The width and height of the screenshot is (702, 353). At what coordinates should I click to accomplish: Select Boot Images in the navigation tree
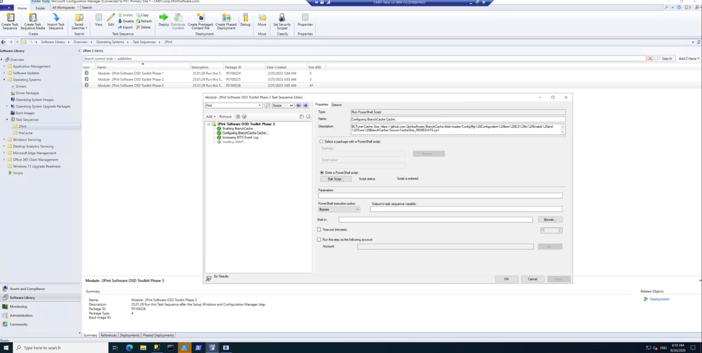tap(25, 113)
